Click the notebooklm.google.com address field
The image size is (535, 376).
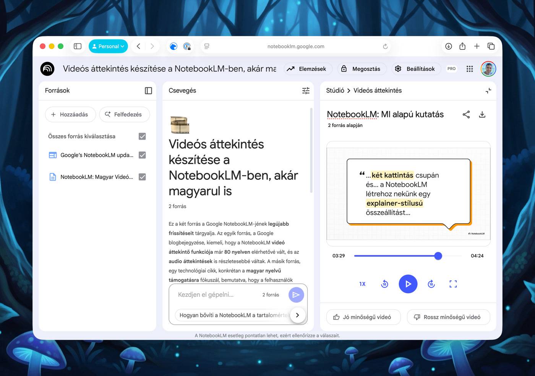[296, 46]
